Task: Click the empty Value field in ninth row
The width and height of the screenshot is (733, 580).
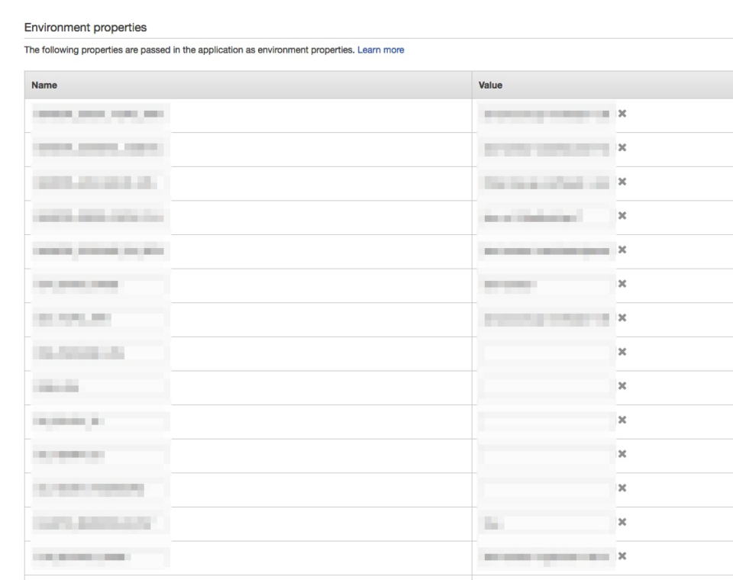Action: [x=547, y=385]
